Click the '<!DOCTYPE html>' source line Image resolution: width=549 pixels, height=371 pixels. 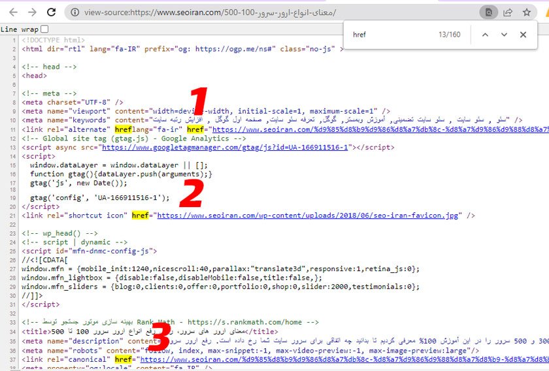click(x=53, y=40)
